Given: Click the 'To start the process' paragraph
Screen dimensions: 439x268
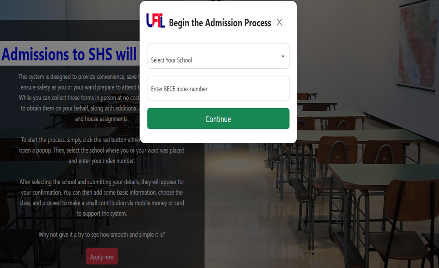Looking at the screenshot, I should point(102,150).
